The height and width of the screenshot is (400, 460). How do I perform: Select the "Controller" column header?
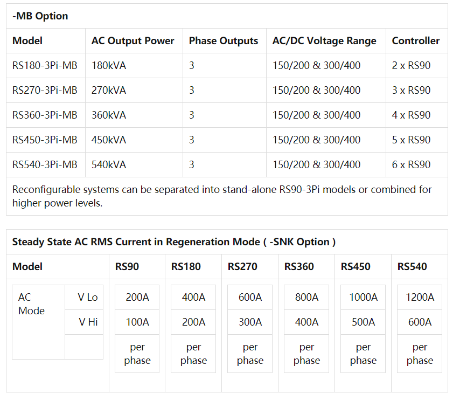click(x=415, y=41)
